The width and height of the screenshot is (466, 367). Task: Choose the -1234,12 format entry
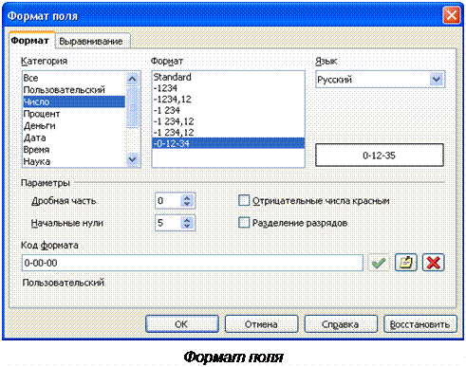228,100
